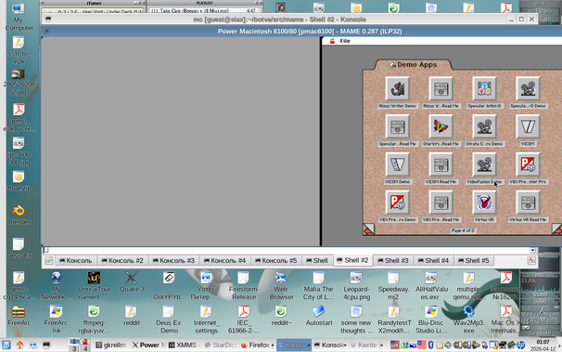Click the close tab button in Konsole tab bar
Screen dimensions: 562x352
tap(531, 260)
